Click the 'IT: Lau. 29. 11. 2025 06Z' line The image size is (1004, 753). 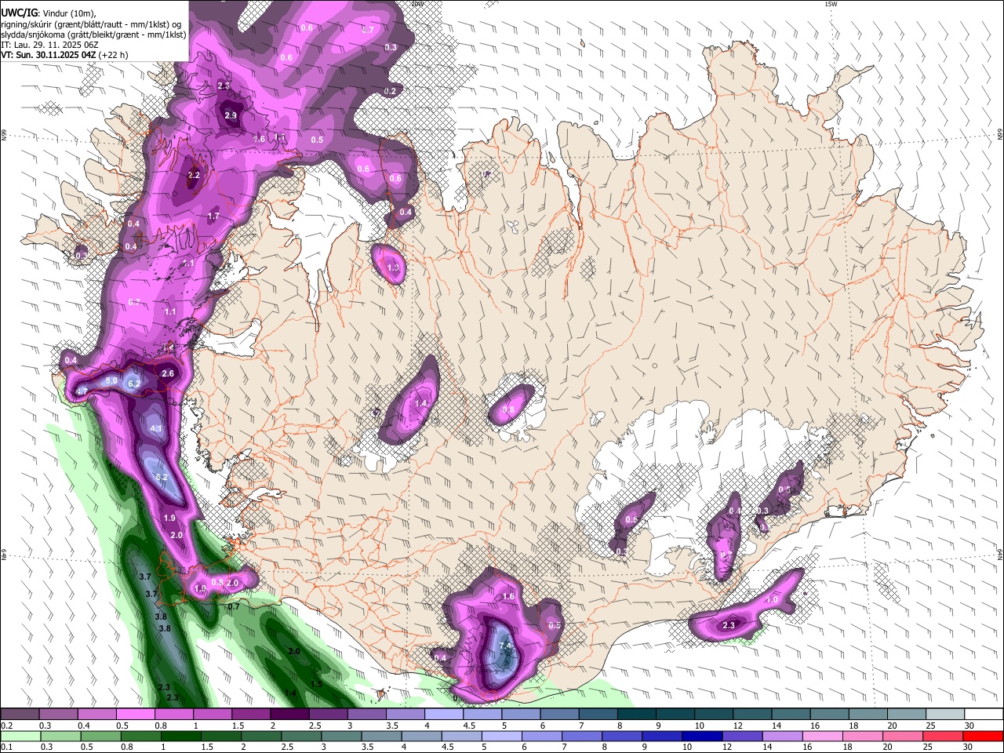49,45
